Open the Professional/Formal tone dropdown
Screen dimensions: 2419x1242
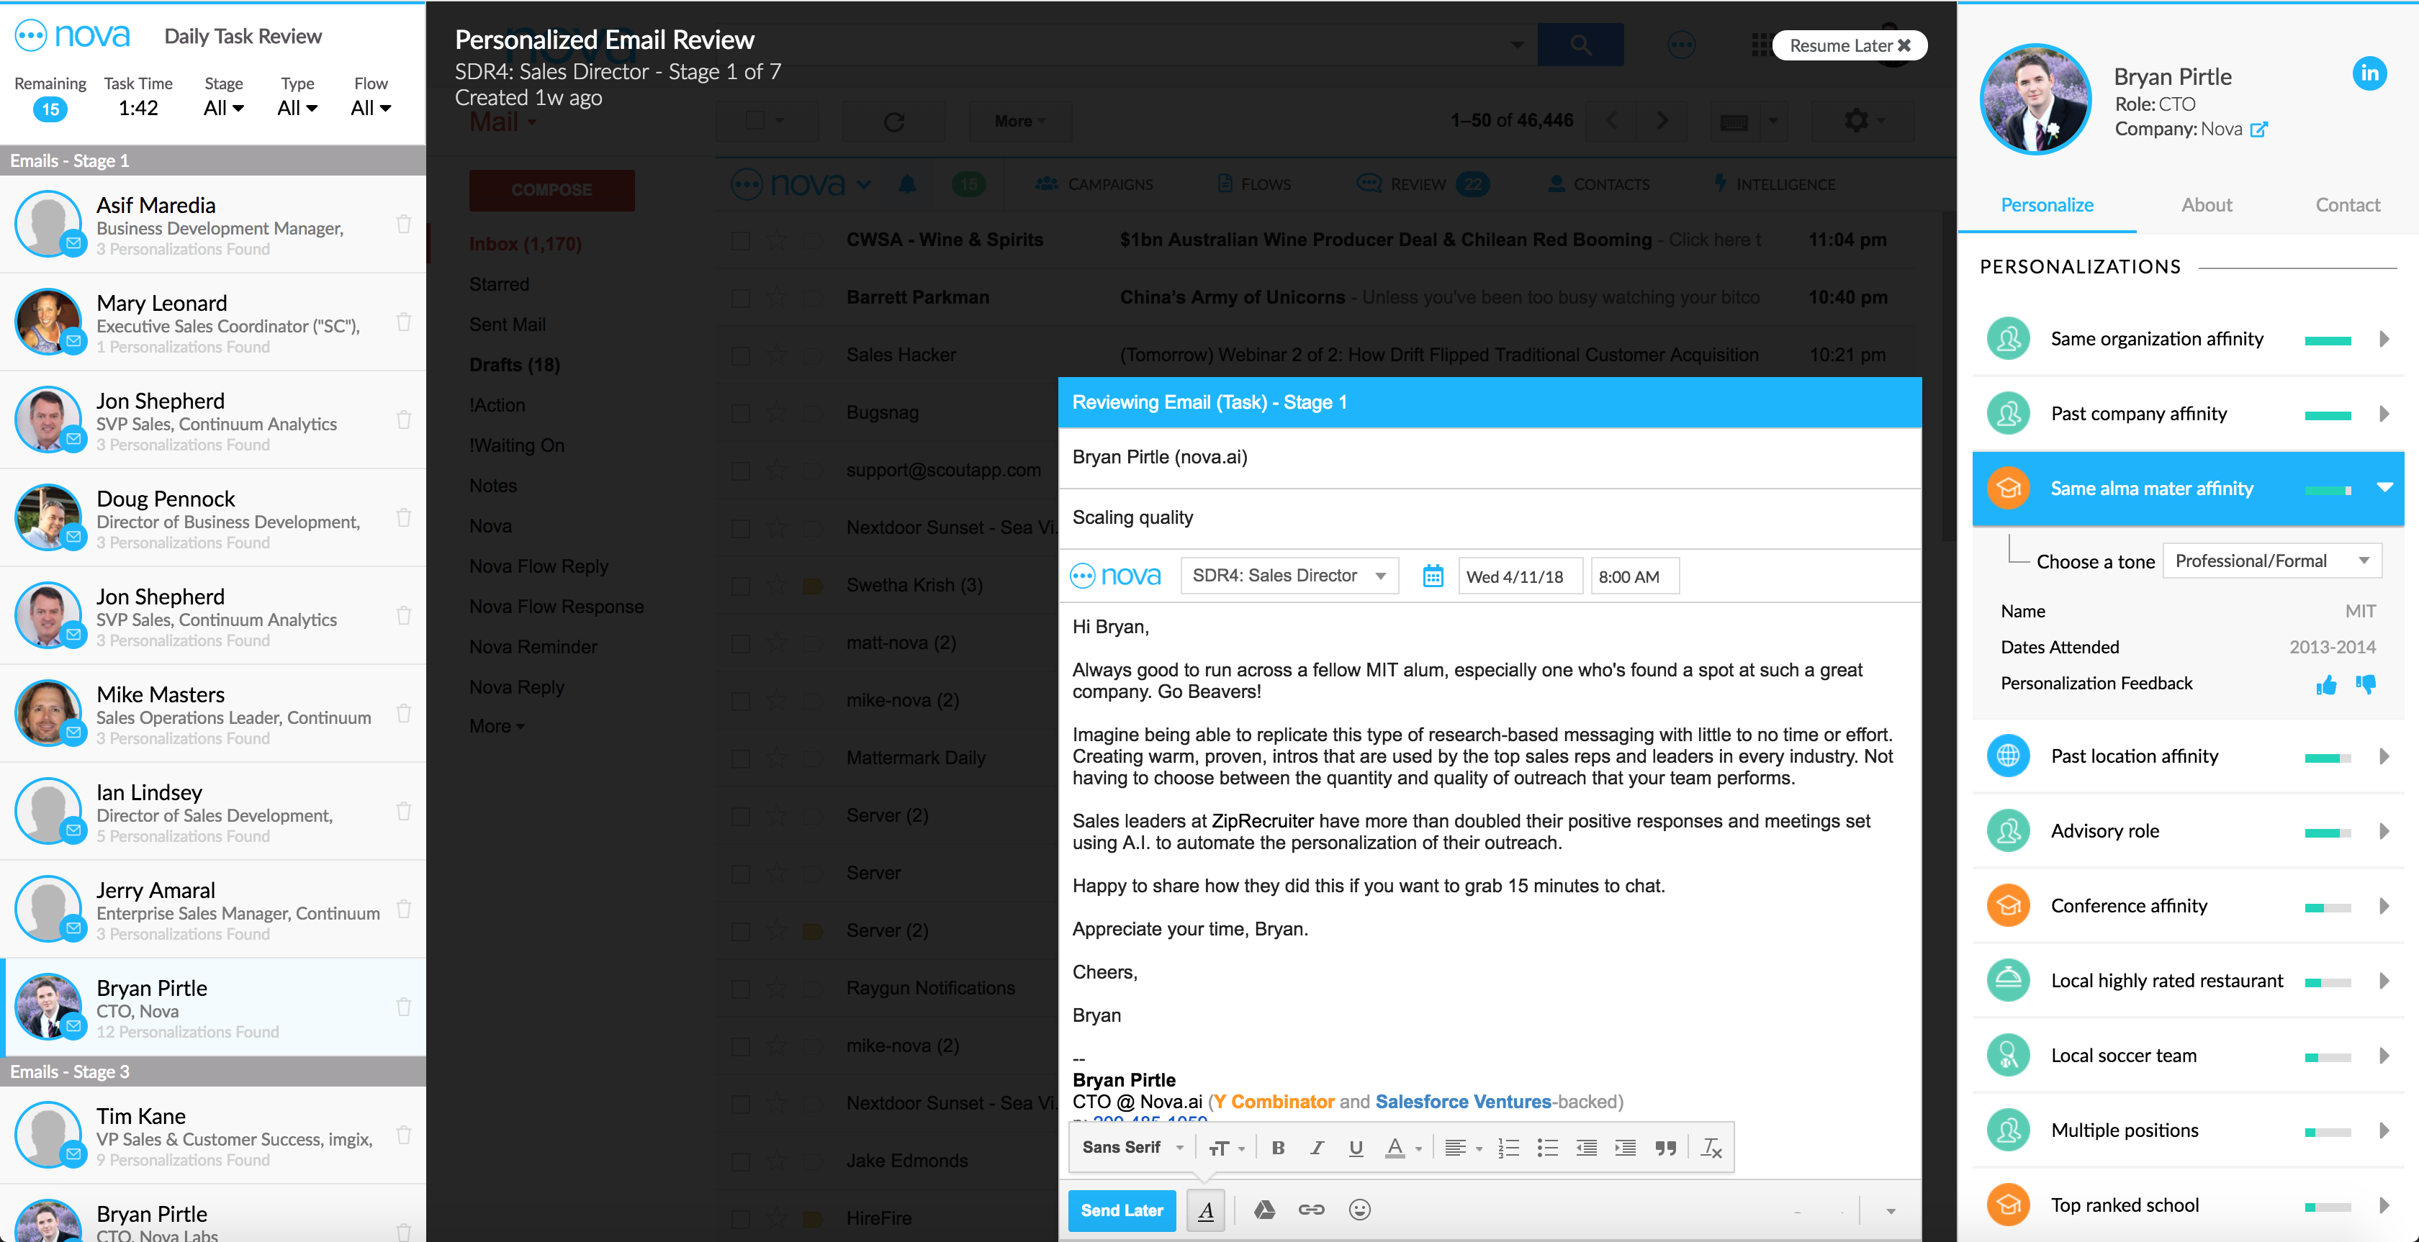pos(2271,561)
